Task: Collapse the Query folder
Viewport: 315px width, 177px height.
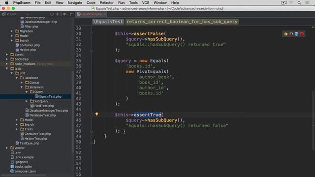Action: click(26, 92)
